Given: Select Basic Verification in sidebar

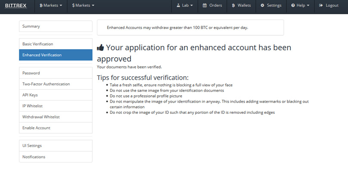Looking at the screenshot, I should (56, 44).
